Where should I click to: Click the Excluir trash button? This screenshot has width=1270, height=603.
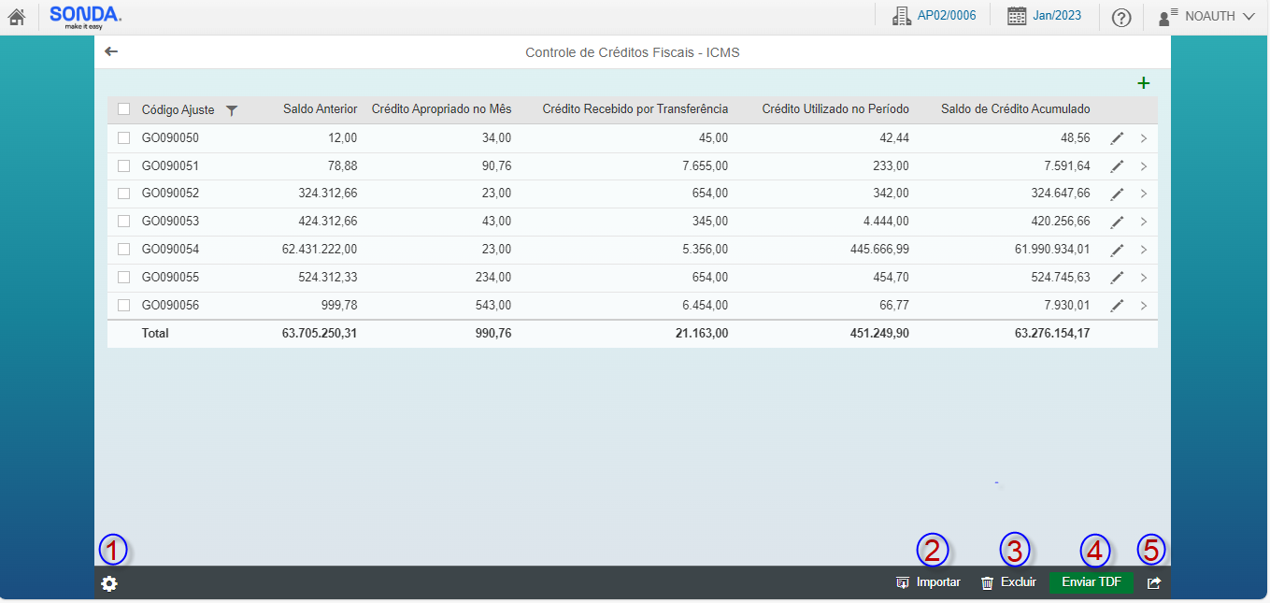click(1008, 582)
